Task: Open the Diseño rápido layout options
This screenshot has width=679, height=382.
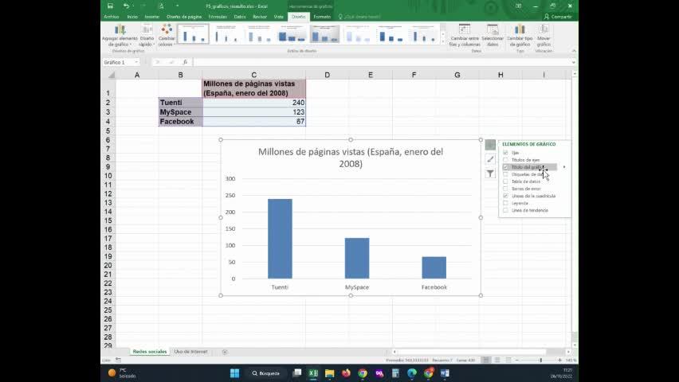Action: click(x=147, y=35)
